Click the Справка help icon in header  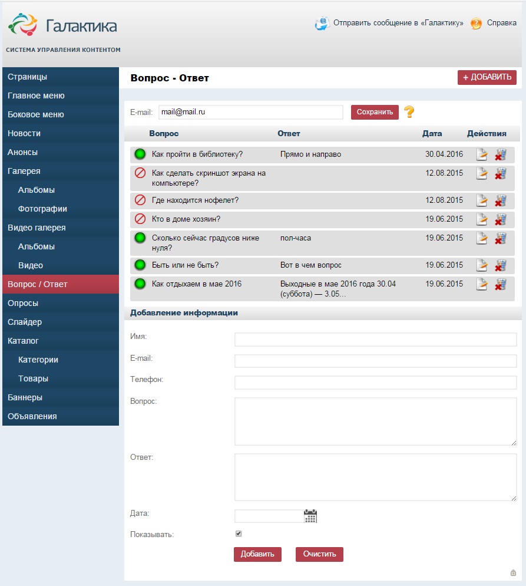(476, 24)
